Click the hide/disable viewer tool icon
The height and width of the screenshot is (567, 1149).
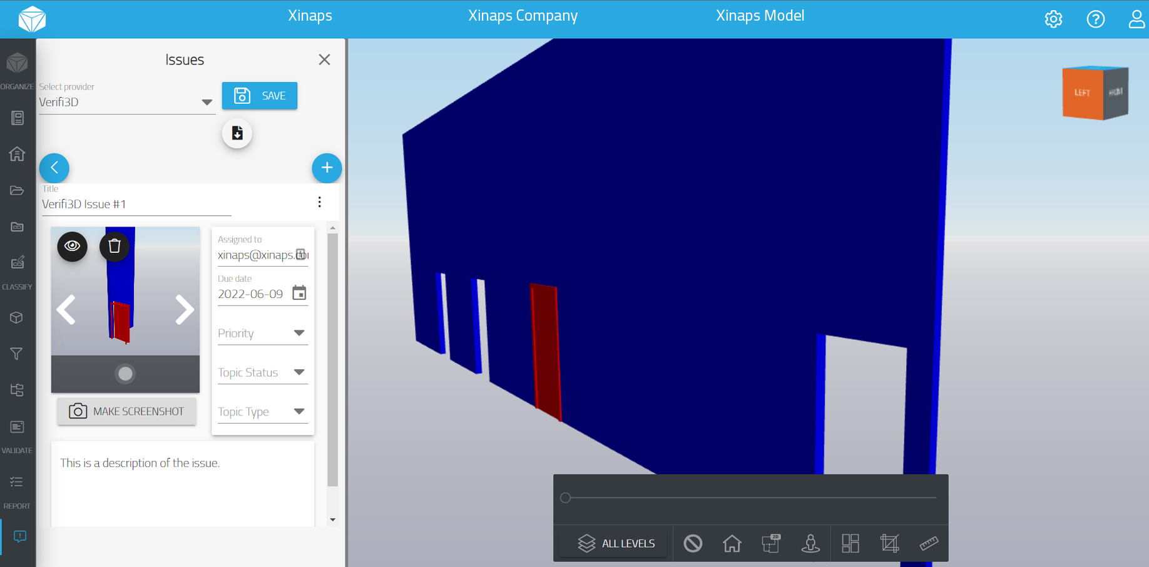(693, 543)
